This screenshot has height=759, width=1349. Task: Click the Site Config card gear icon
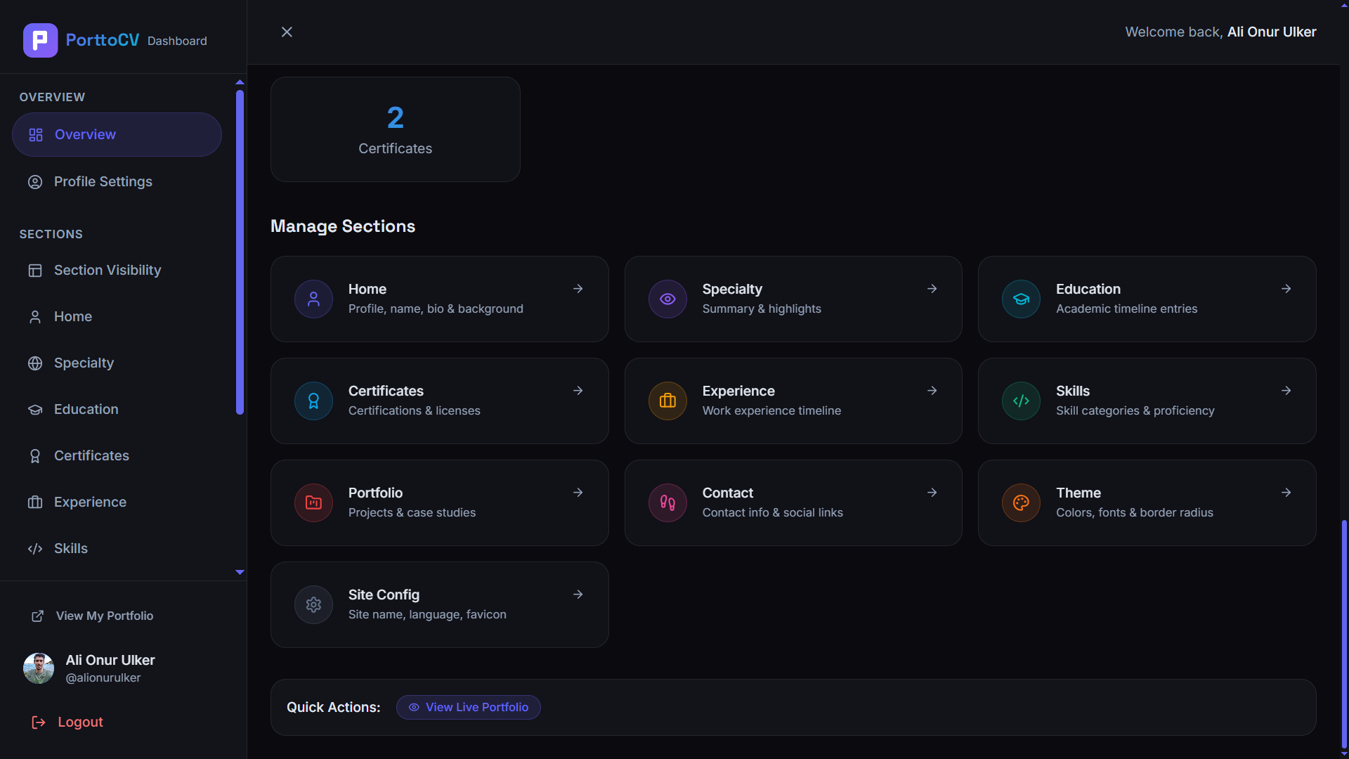(x=313, y=604)
